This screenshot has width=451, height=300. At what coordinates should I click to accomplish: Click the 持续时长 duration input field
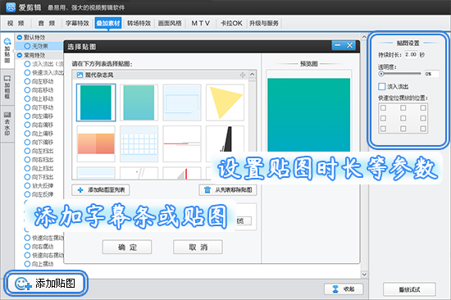(x=411, y=55)
